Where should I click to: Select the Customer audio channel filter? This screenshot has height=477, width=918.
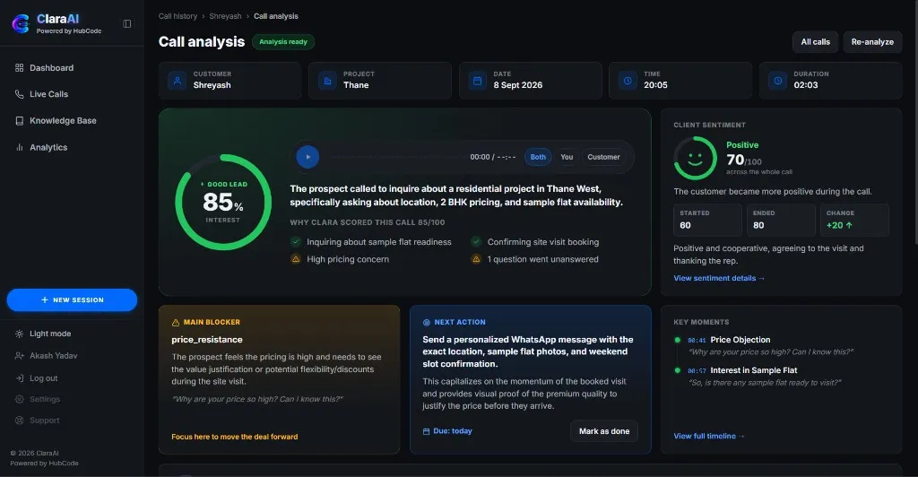point(603,157)
